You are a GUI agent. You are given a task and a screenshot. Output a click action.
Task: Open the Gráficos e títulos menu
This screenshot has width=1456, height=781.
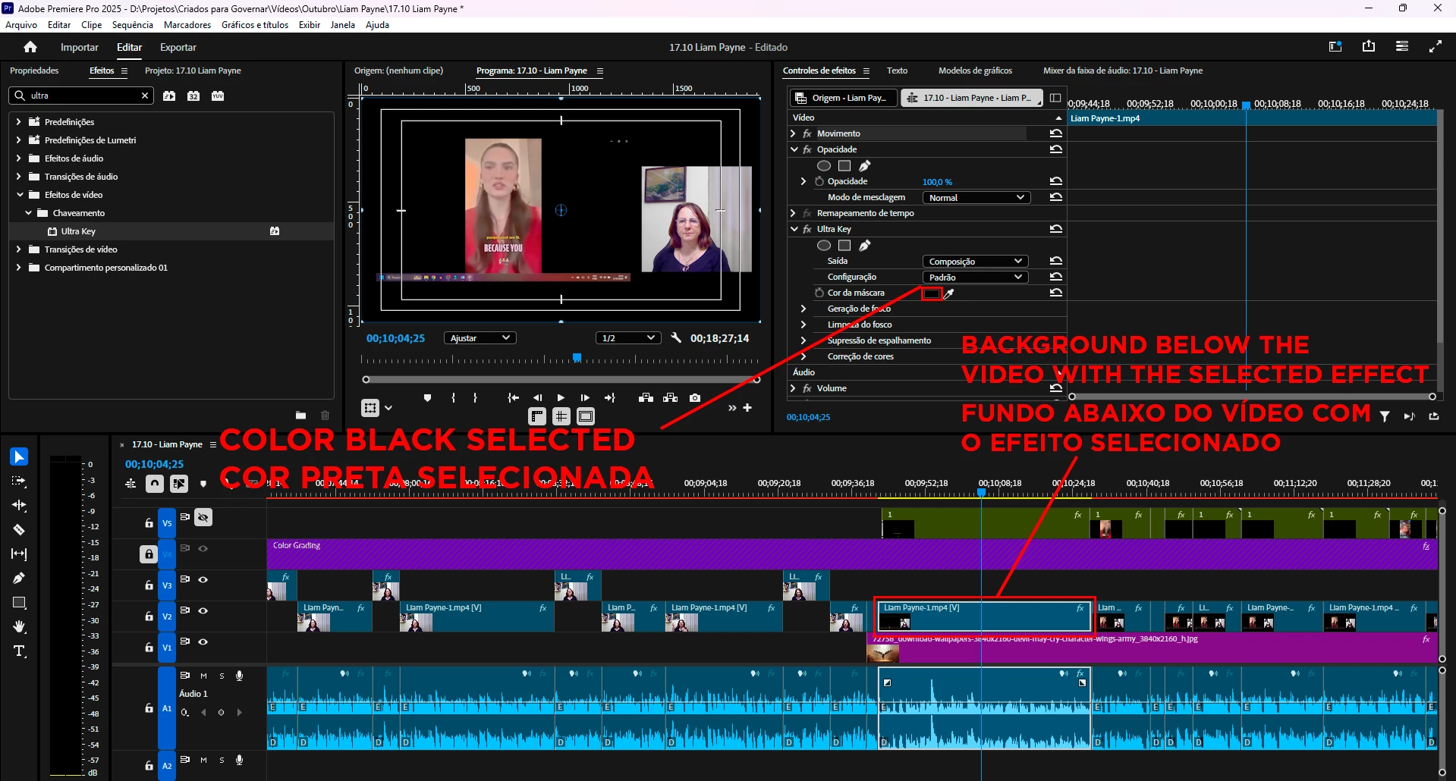coord(255,25)
